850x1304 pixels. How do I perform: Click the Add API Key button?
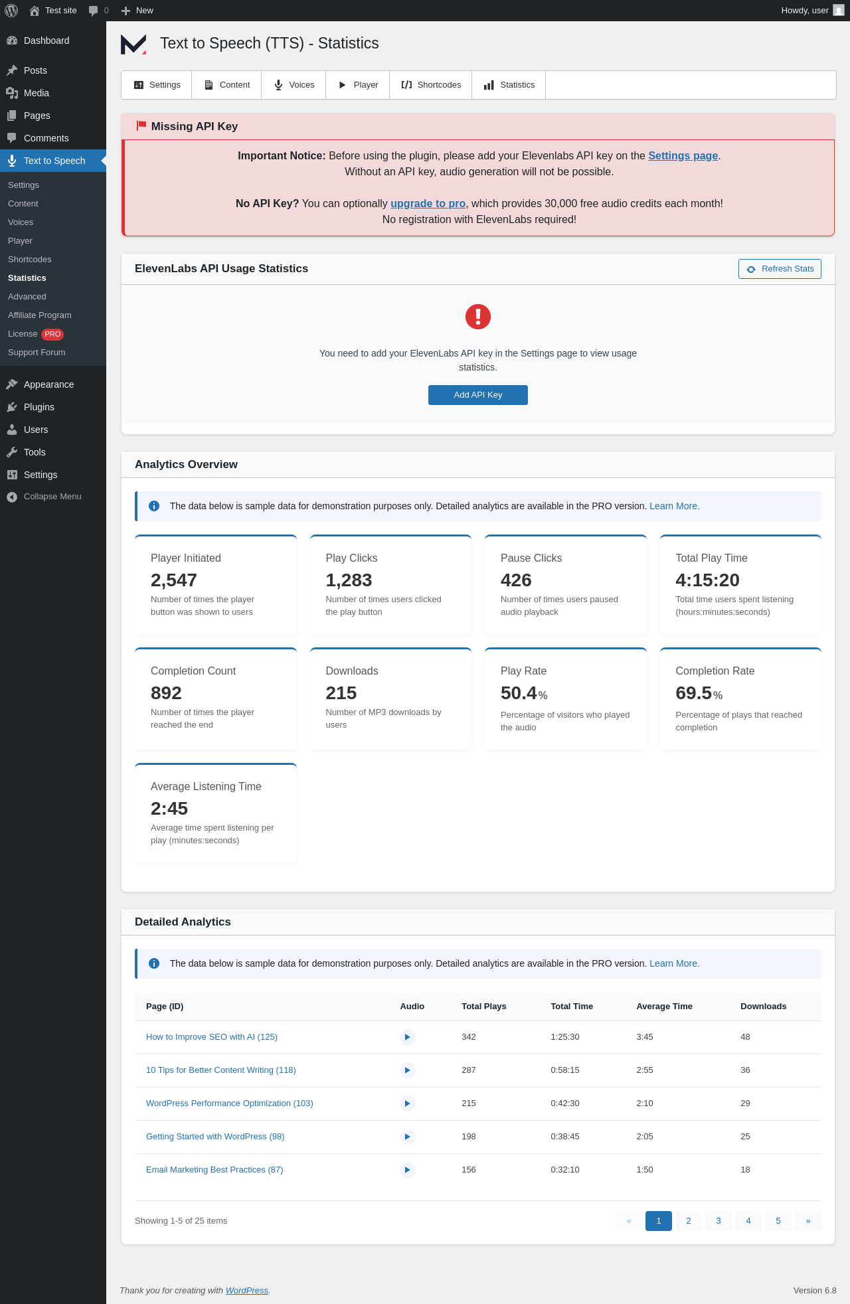tap(478, 395)
